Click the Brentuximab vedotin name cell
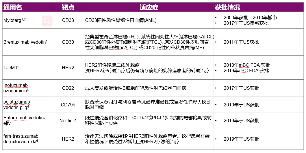The width and height of the screenshot is (306, 153). [27, 42]
